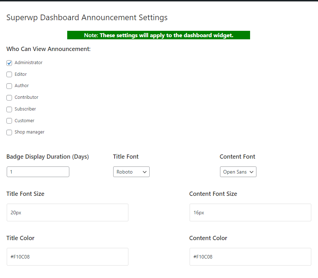
Task: Open the Title Font dropdown showing Roboto
Action: 132,172
